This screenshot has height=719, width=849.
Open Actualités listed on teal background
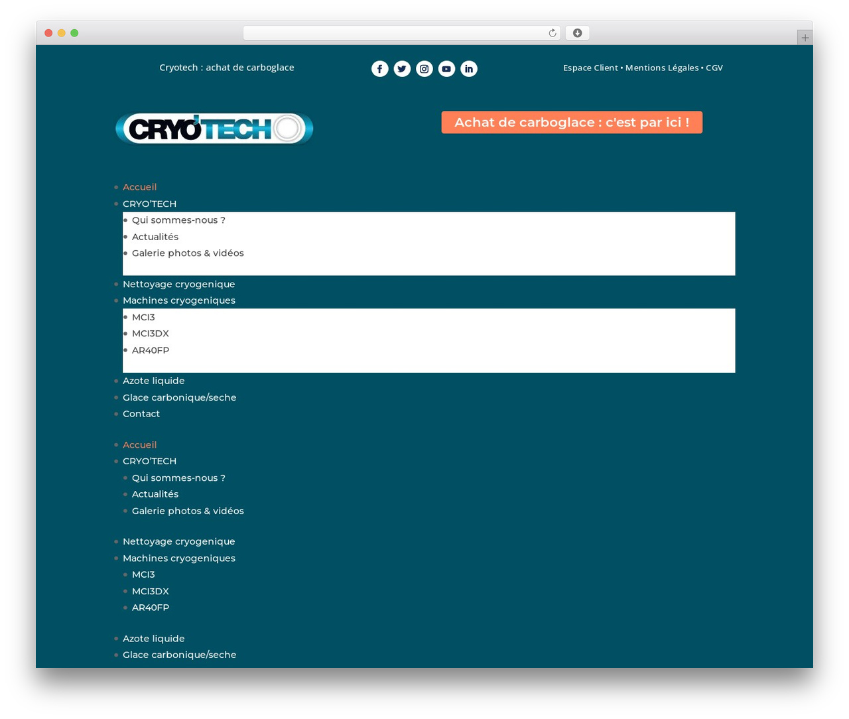[x=155, y=494]
